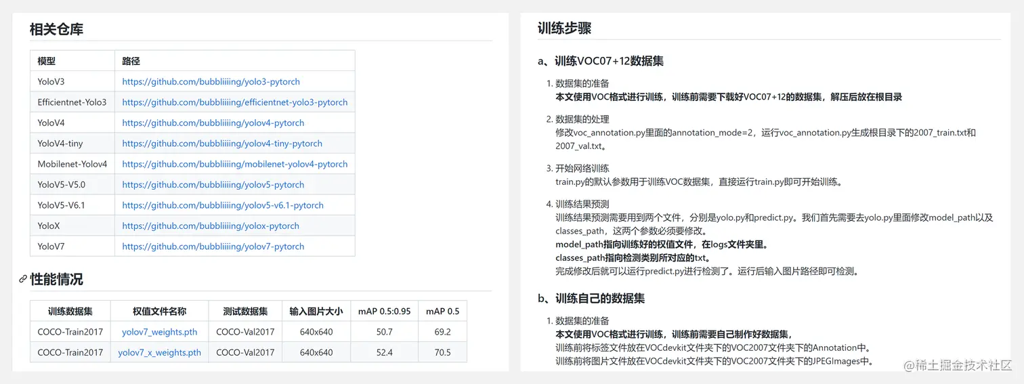
Task: Open the yolov7-pytorch repository link
Action: 213,247
